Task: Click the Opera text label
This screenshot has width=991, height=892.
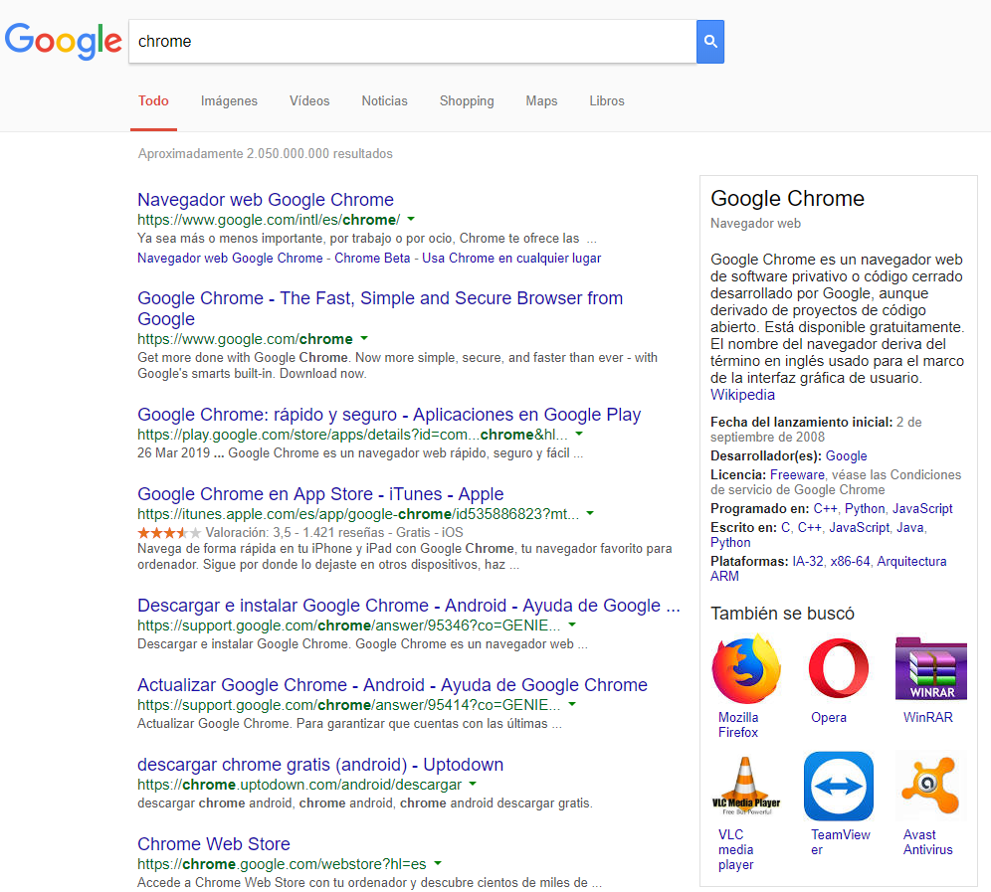Action: click(x=829, y=718)
